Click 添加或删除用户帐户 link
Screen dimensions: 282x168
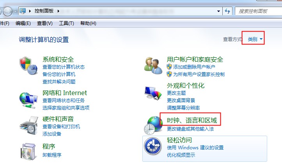194,67
